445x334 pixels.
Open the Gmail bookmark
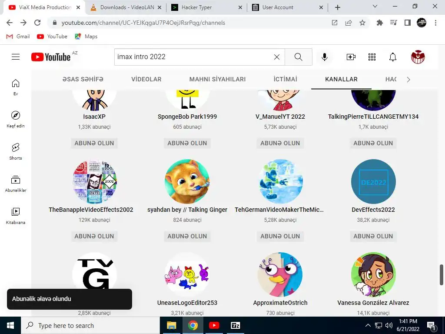pyautogui.click(x=18, y=37)
